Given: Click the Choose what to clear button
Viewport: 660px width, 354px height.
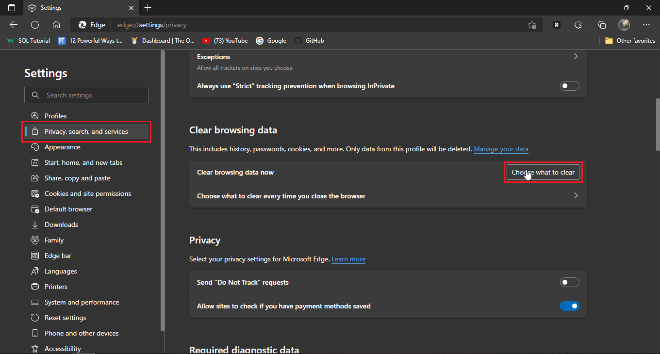Looking at the screenshot, I should click(x=543, y=172).
